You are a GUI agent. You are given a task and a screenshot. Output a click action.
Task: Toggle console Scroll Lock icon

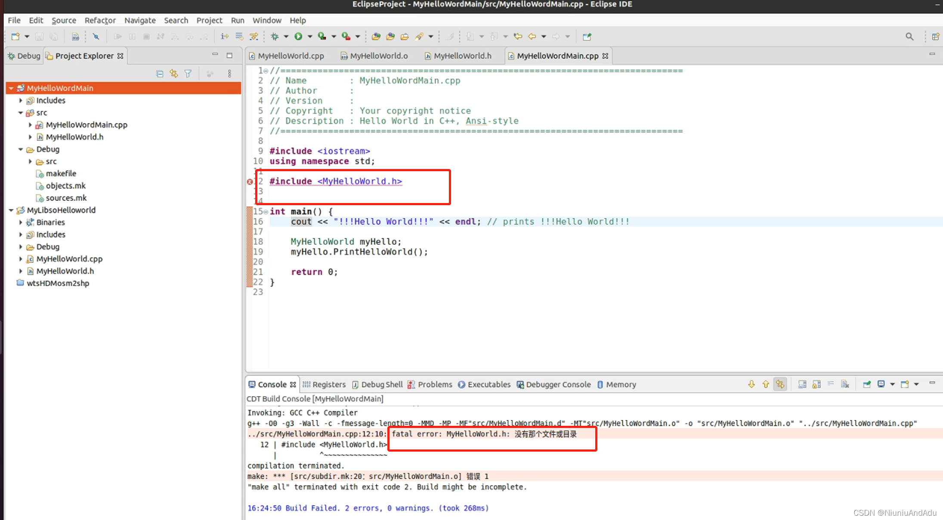(816, 384)
